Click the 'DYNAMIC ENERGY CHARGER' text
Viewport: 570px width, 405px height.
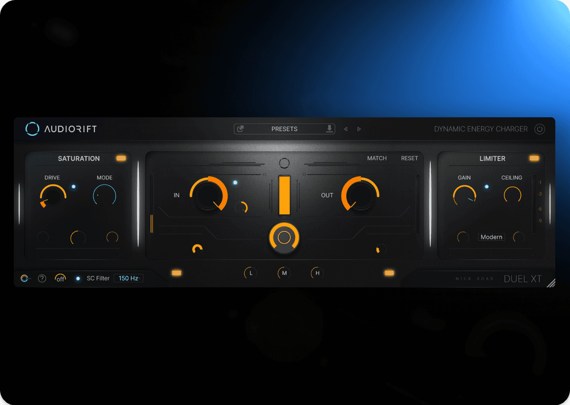[481, 129]
